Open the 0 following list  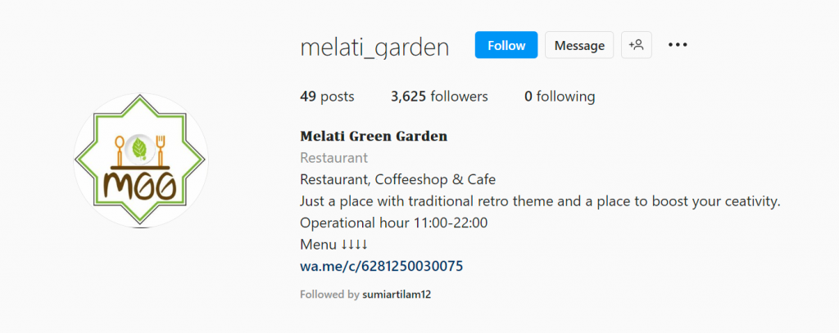560,97
